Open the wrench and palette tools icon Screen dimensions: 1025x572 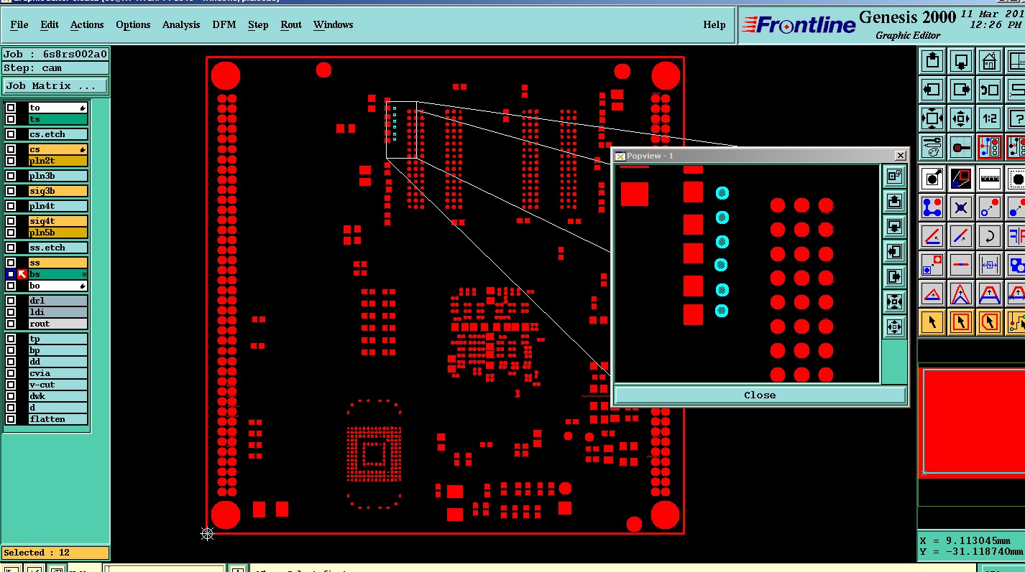coord(932,148)
